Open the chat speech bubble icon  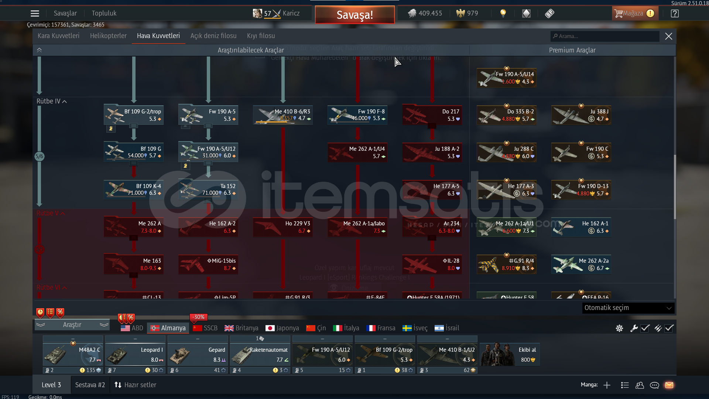pyautogui.click(x=654, y=385)
